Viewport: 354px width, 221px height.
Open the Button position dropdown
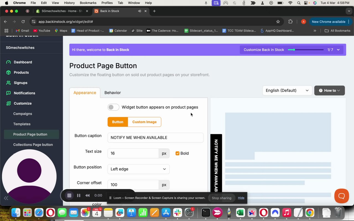click(x=138, y=169)
